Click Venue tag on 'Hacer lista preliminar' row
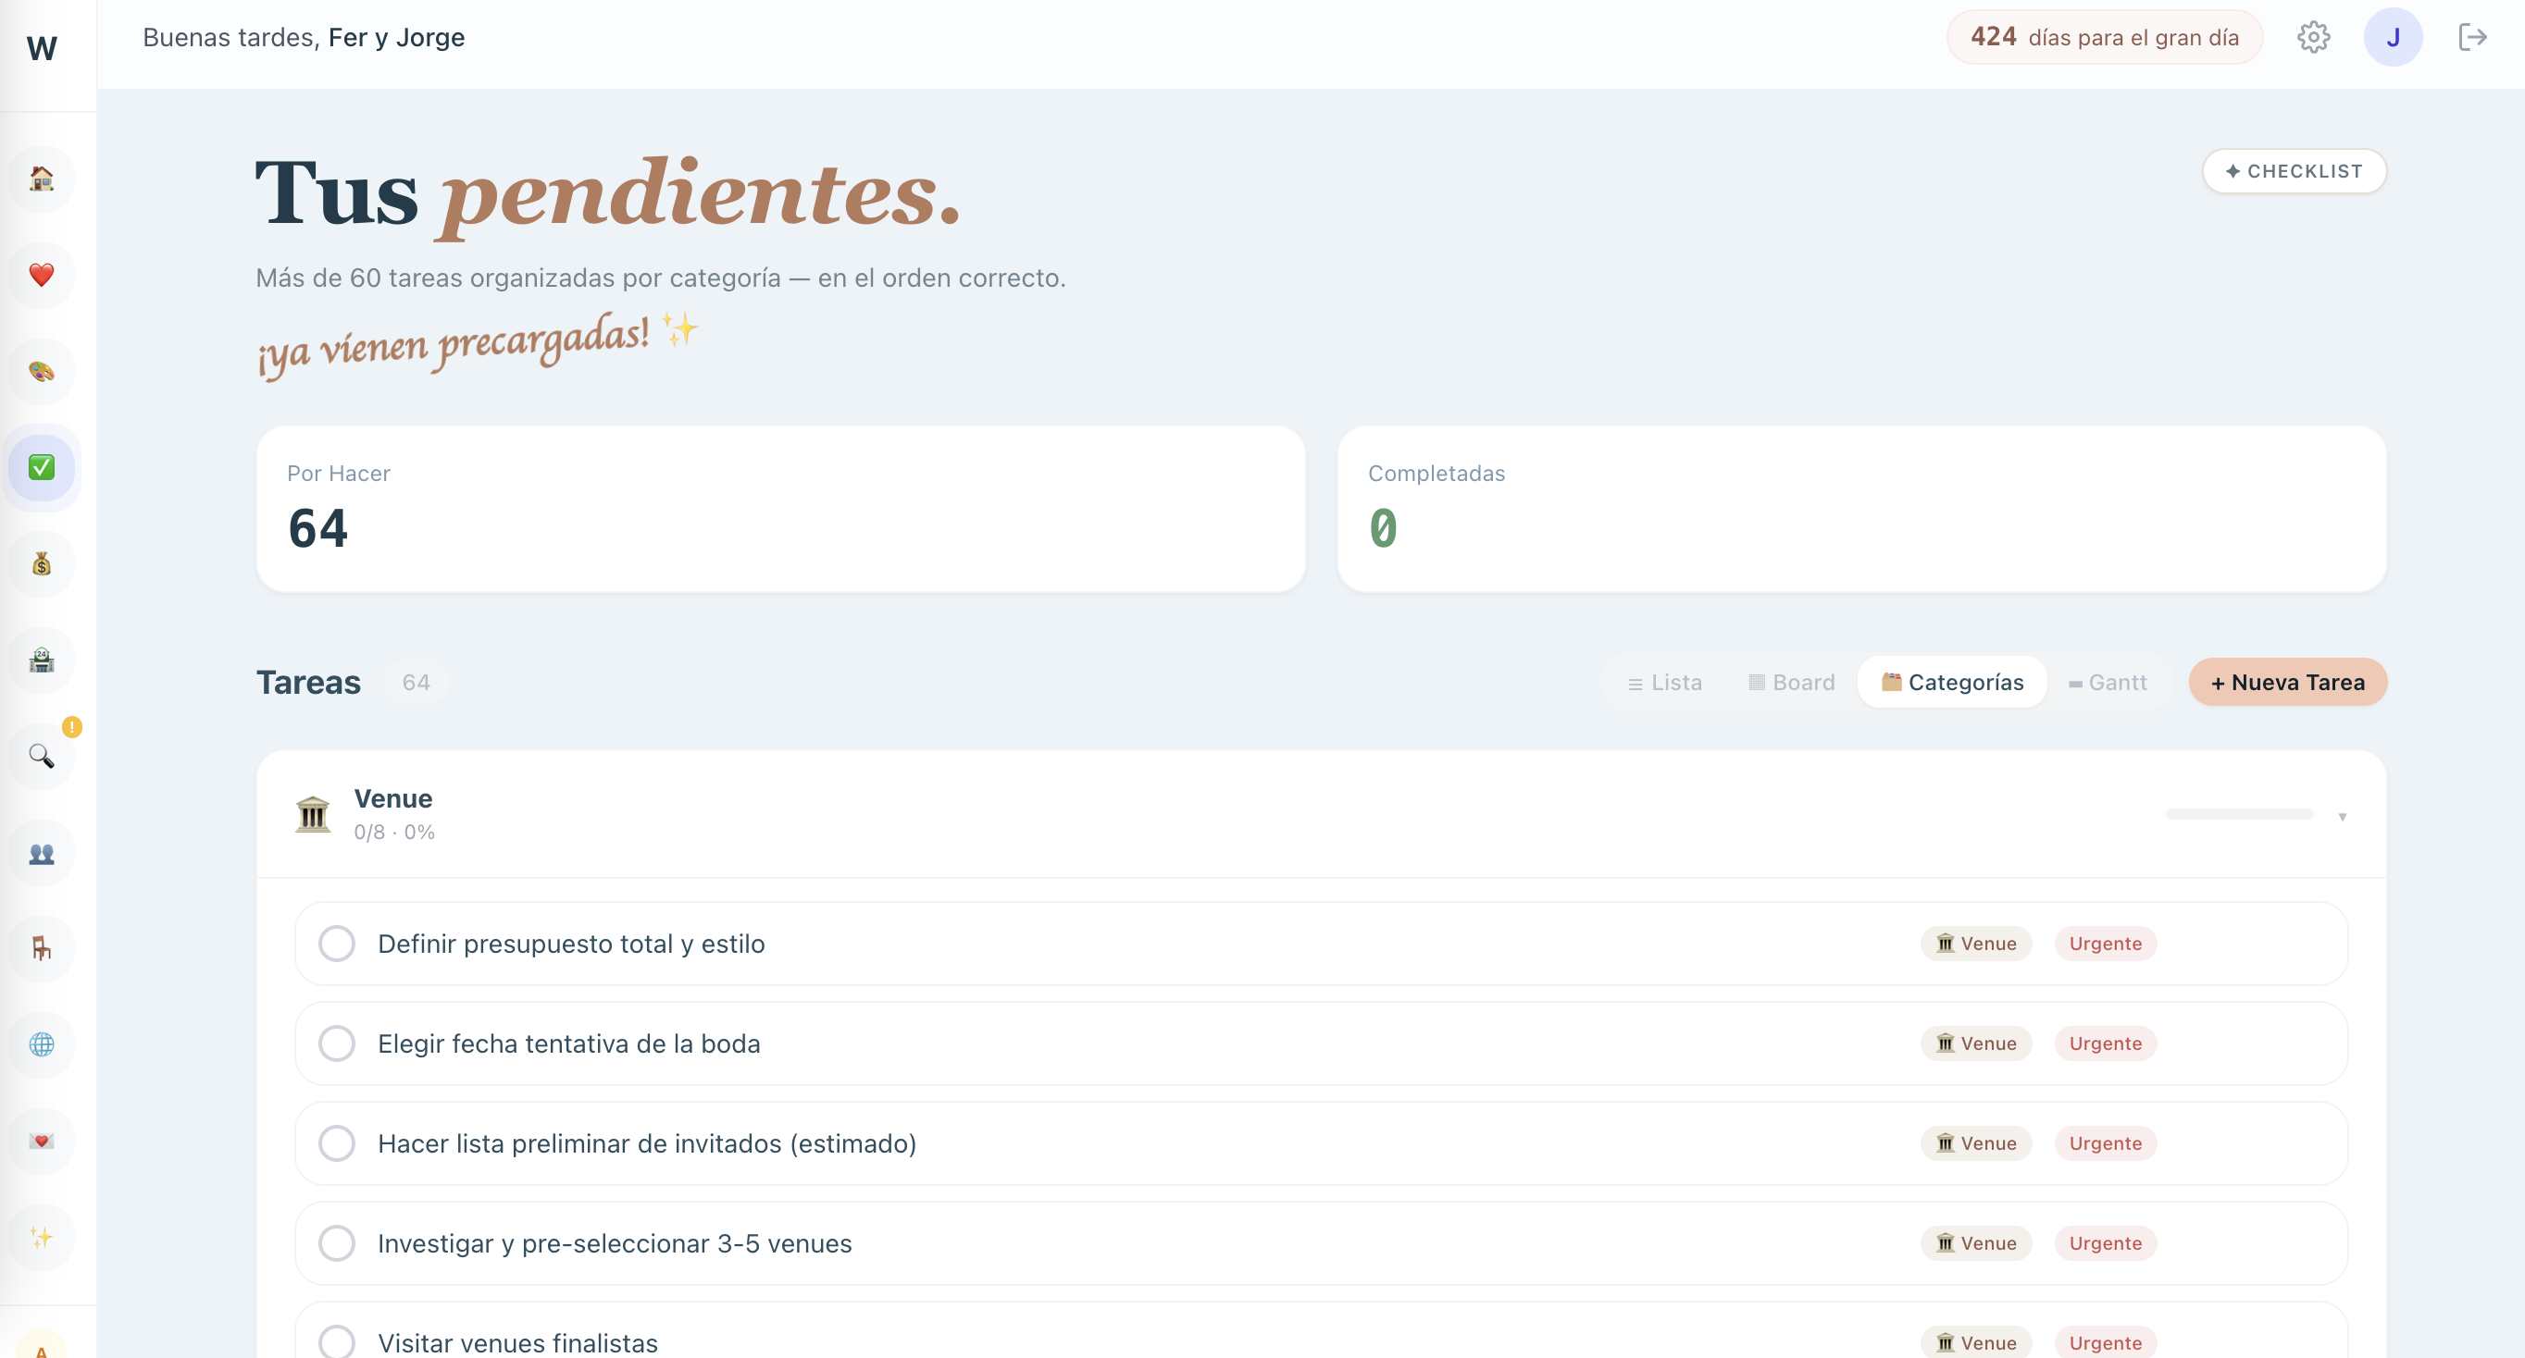 (x=1975, y=1143)
